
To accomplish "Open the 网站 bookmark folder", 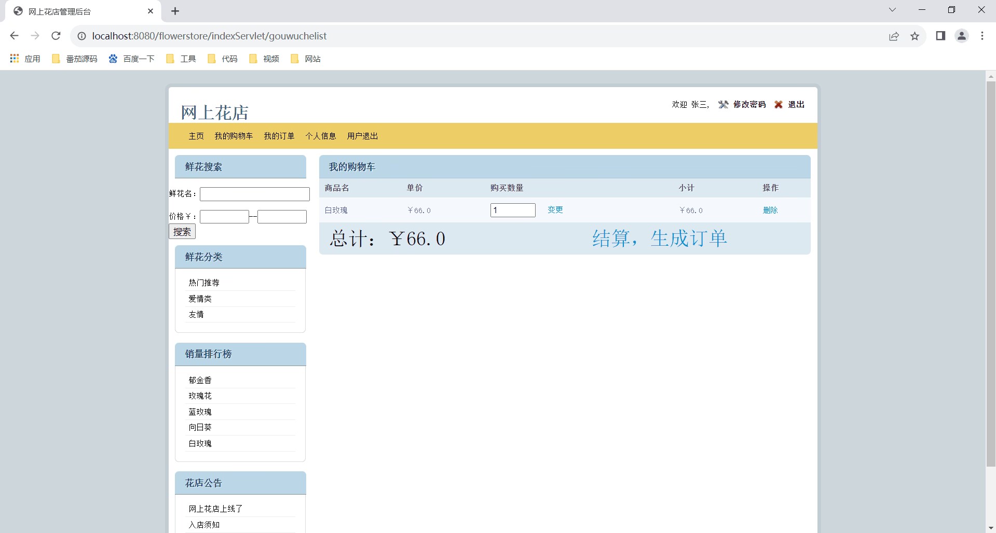I will pos(306,59).
